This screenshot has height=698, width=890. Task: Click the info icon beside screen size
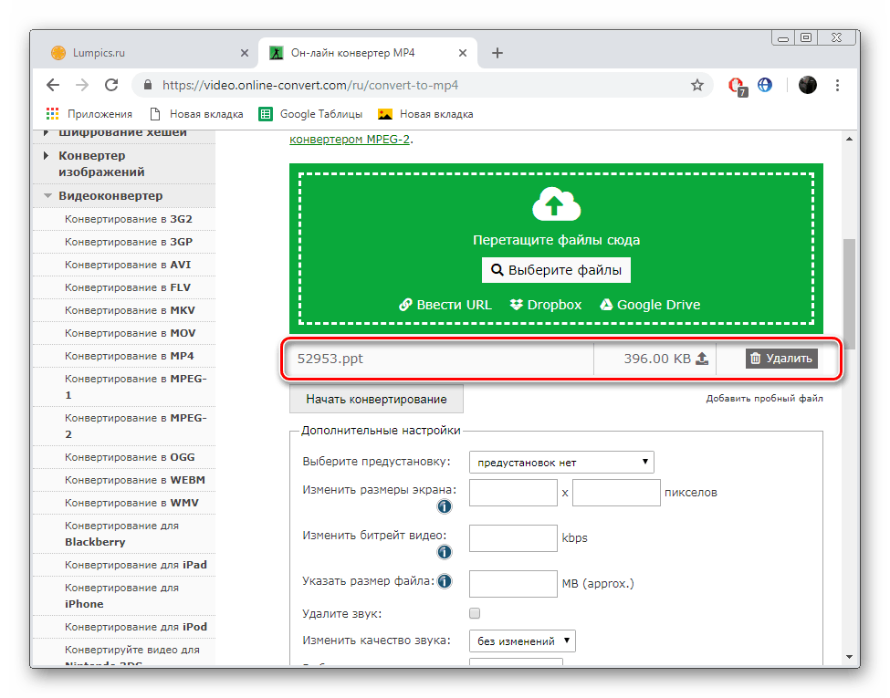[445, 506]
